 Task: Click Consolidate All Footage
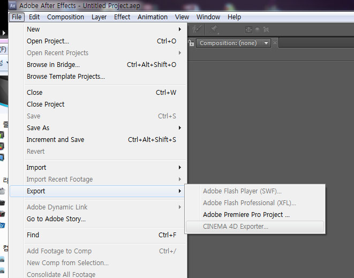tap(98, 274)
